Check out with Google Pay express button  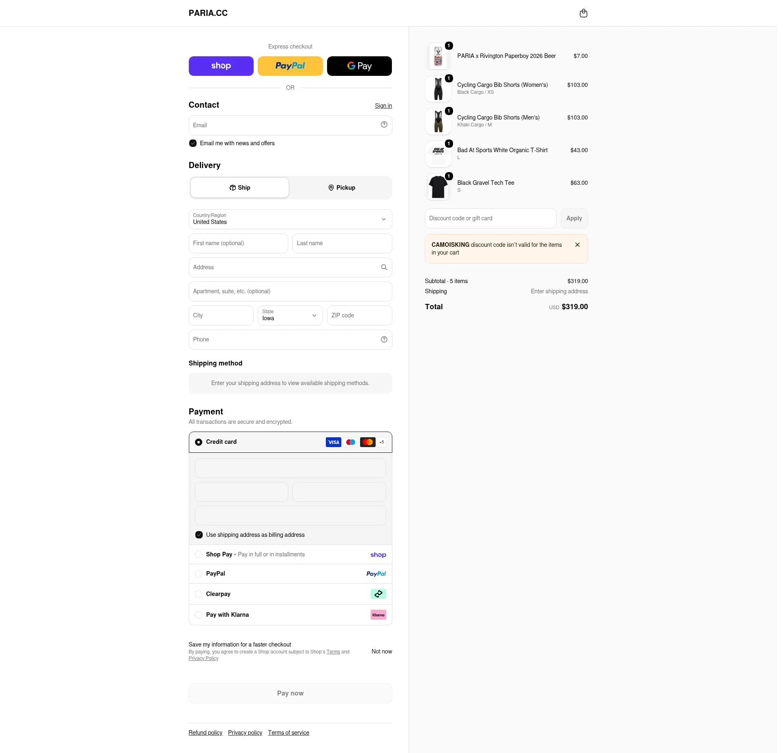pos(359,66)
